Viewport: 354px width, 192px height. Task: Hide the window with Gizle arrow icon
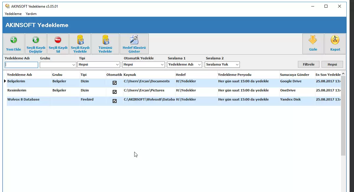[313, 40]
